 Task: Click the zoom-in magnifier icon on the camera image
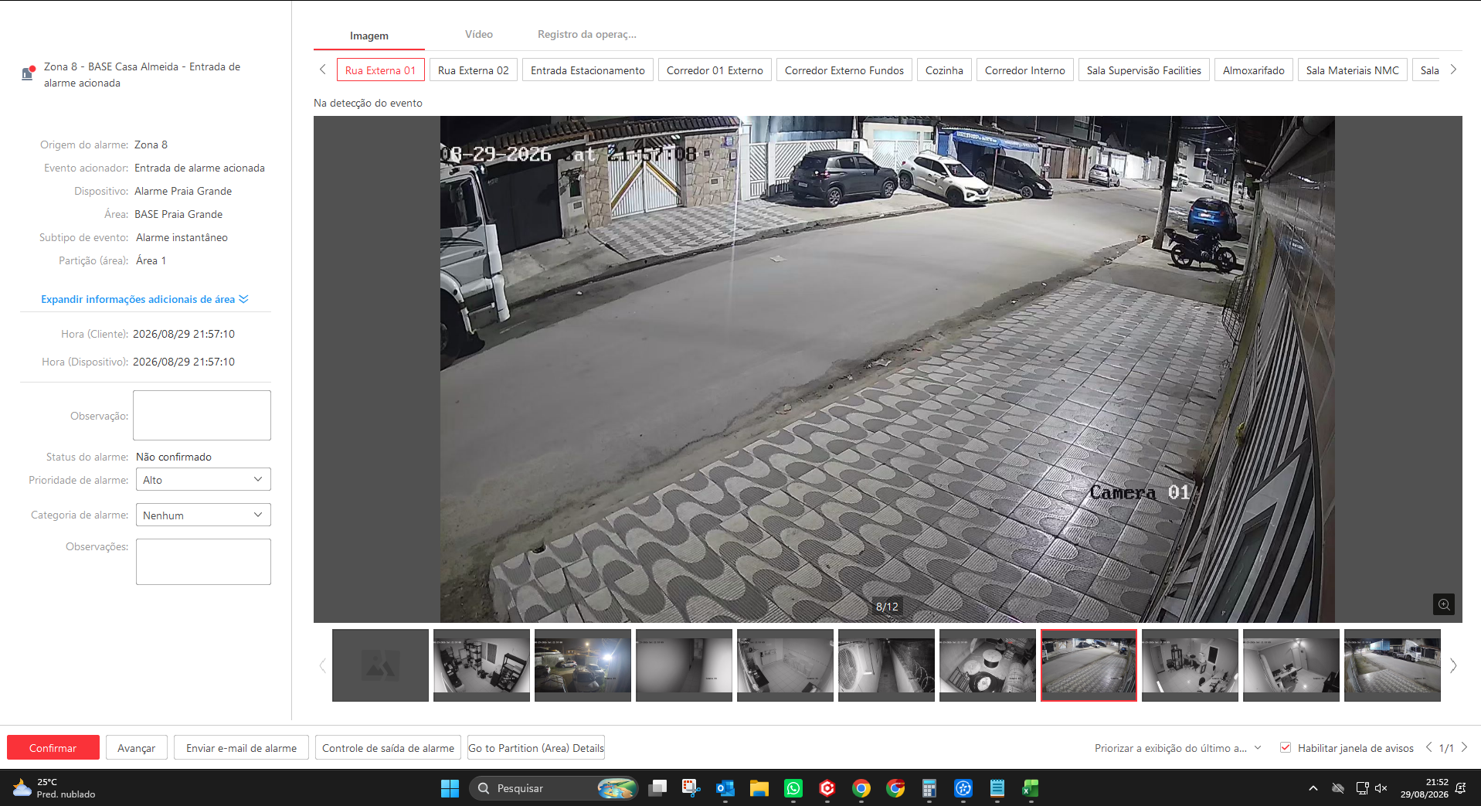1443,604
